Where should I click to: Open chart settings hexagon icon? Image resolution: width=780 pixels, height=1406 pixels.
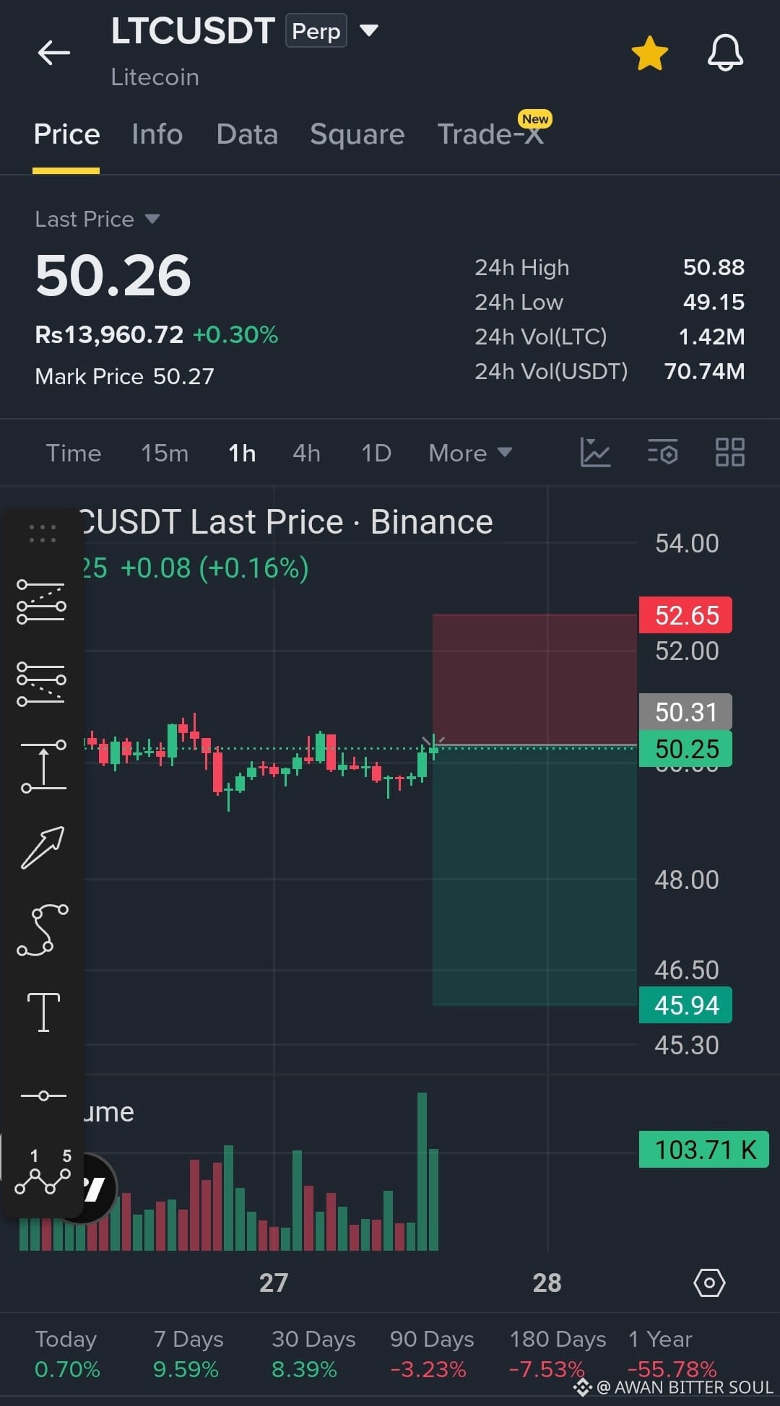[x=709, y=1283]
